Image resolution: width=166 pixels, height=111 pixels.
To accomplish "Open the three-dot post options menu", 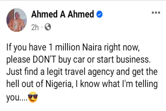I will tap(156, 13).
